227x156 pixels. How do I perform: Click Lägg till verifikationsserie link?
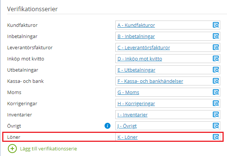click(x=48, y=149)
